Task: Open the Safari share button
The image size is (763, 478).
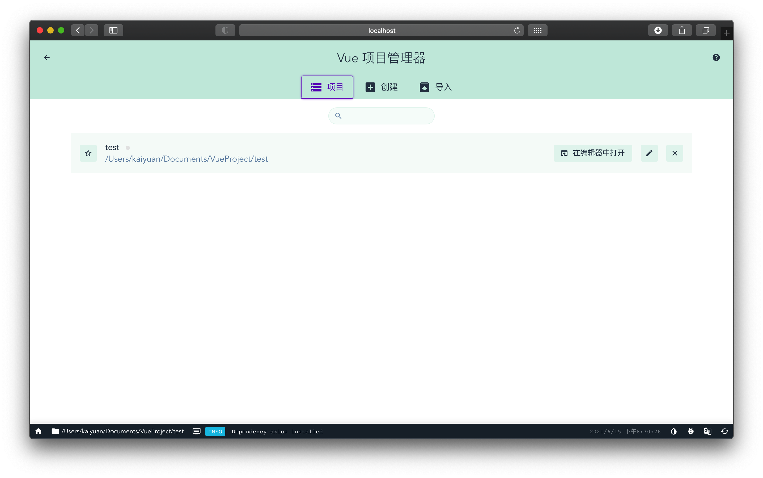Action: click(x=682, y=30)
